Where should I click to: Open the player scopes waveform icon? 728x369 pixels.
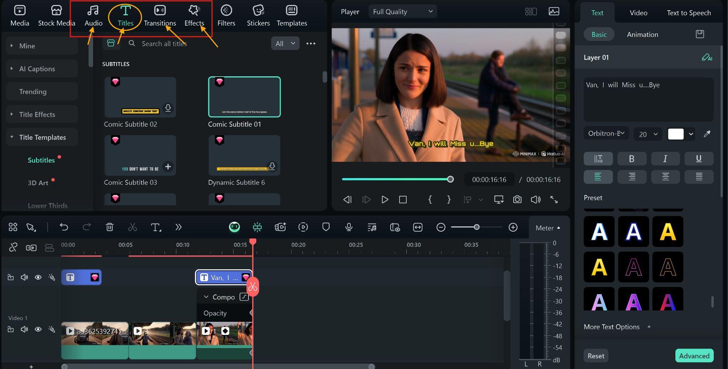[x=554, y=11]
